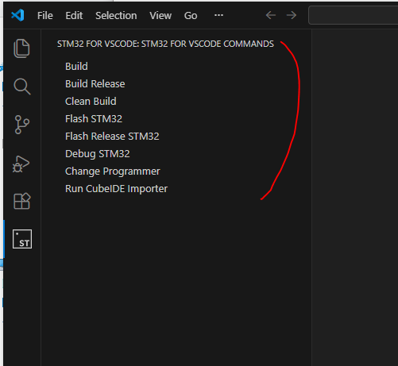Run the Build Release command
This screenshot has width=398, height=366.
click(95, 83)
